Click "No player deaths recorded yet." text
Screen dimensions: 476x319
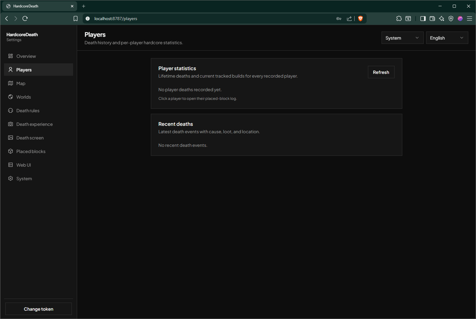(190, 90)
